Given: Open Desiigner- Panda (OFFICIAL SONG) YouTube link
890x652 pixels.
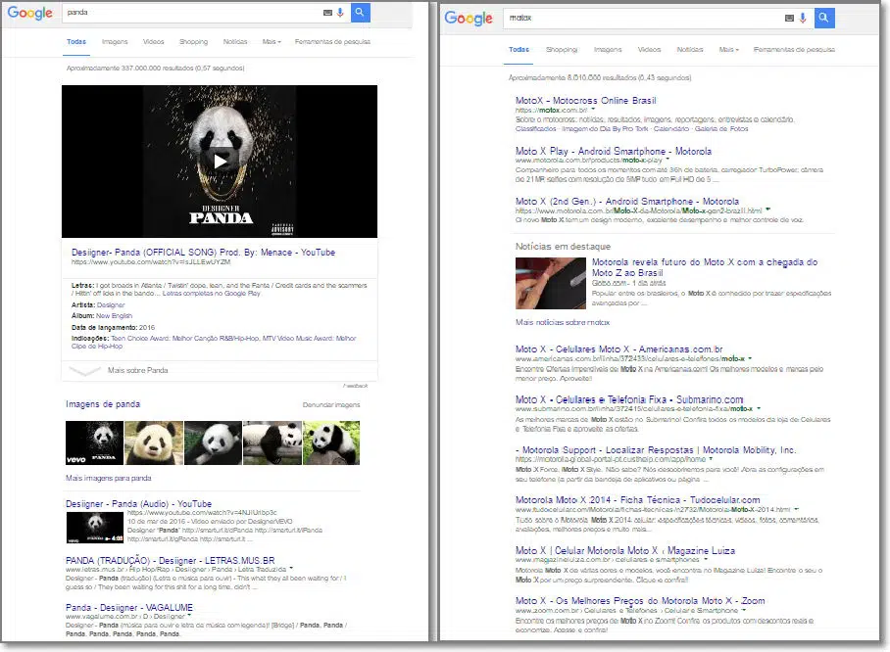Looking at the screenshot, I should pos(203,253).
